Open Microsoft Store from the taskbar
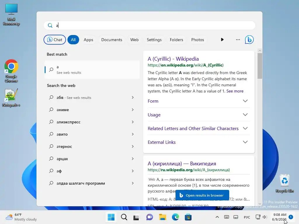This screenshot has height=224, width=299. pyautogui.click(x=188, y=217)
